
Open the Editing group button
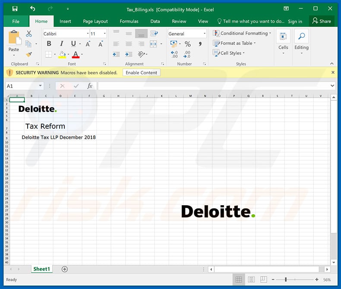[301, 42]
